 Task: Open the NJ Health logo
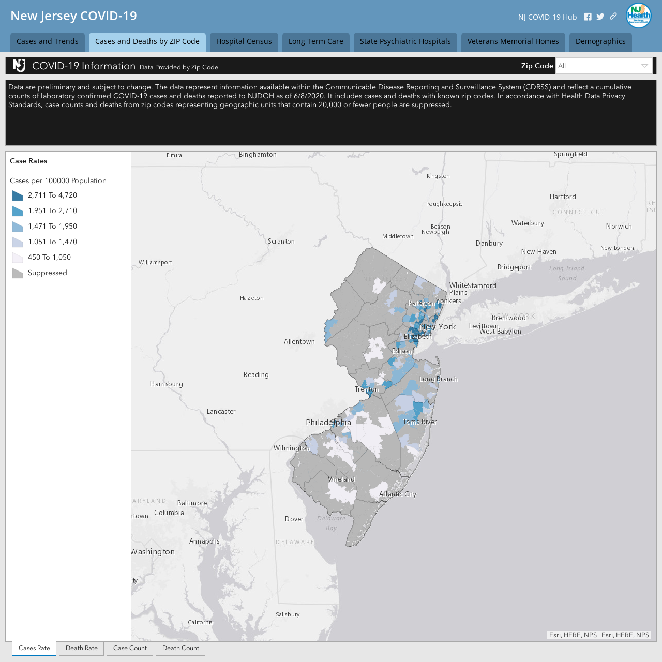point(639,16)
